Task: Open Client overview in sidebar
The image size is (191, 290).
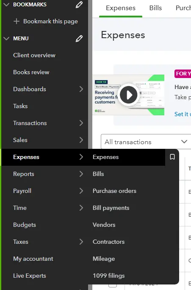Action: pyautogui.click(x=34, y=55)
